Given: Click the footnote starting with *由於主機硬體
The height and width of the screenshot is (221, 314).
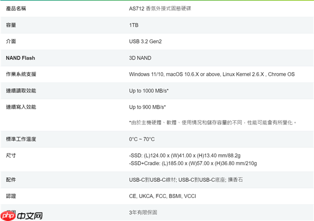Looking at the screenshot, I should coord(213,122).
